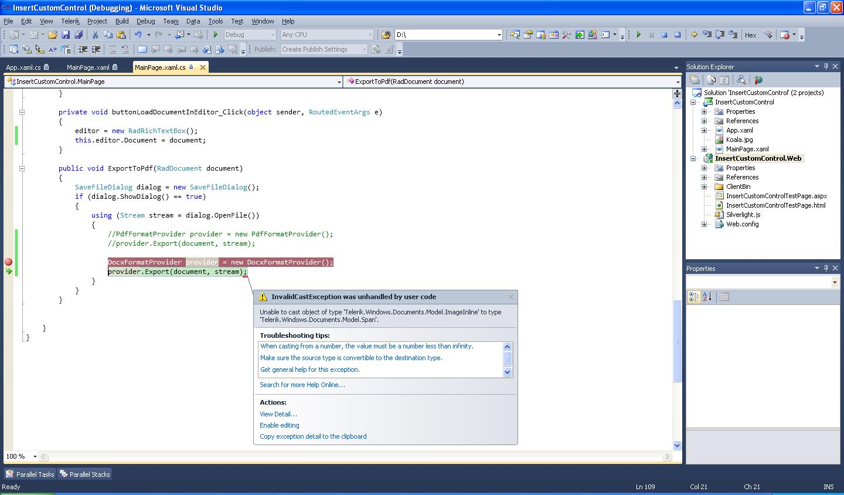This screenshot has width=844, height=495.
Task: Click the View Detail... link
Action: [278, 414]
